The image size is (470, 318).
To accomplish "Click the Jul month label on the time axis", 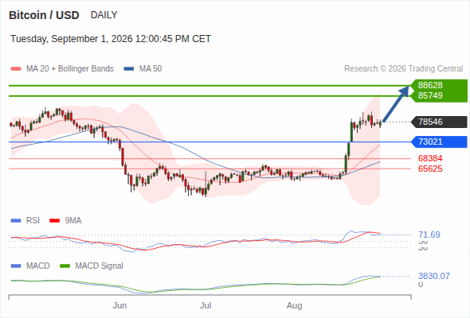I will pyautogui.click(x=206, y=305).
